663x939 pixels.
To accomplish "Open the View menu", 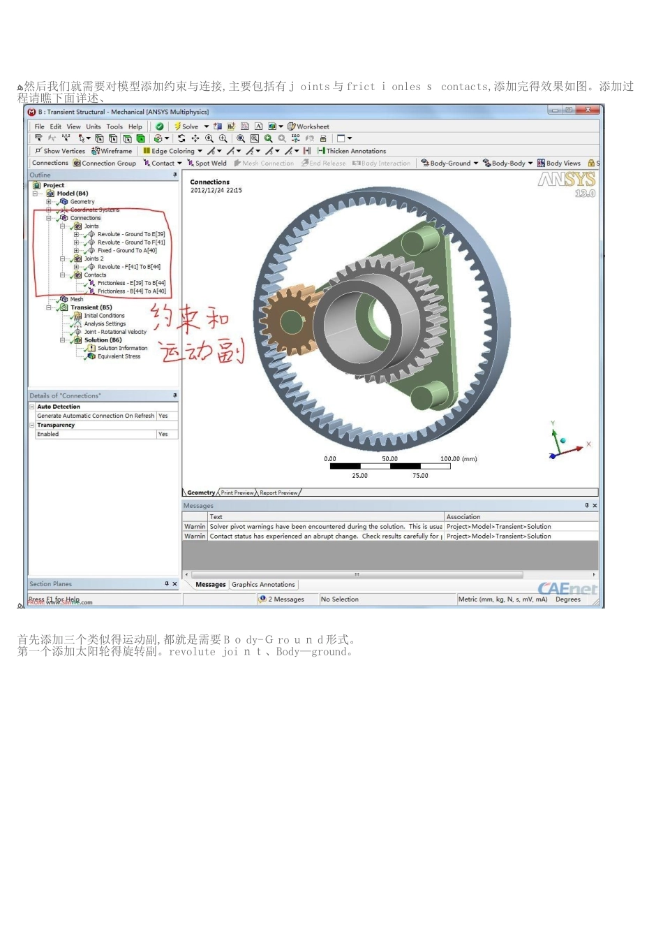I will coord(73,126).
